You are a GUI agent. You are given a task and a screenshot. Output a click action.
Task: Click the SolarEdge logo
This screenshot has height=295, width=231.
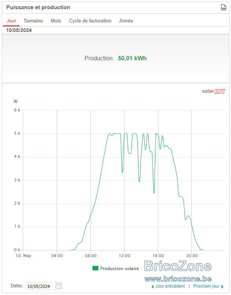[x=213, y=91]
